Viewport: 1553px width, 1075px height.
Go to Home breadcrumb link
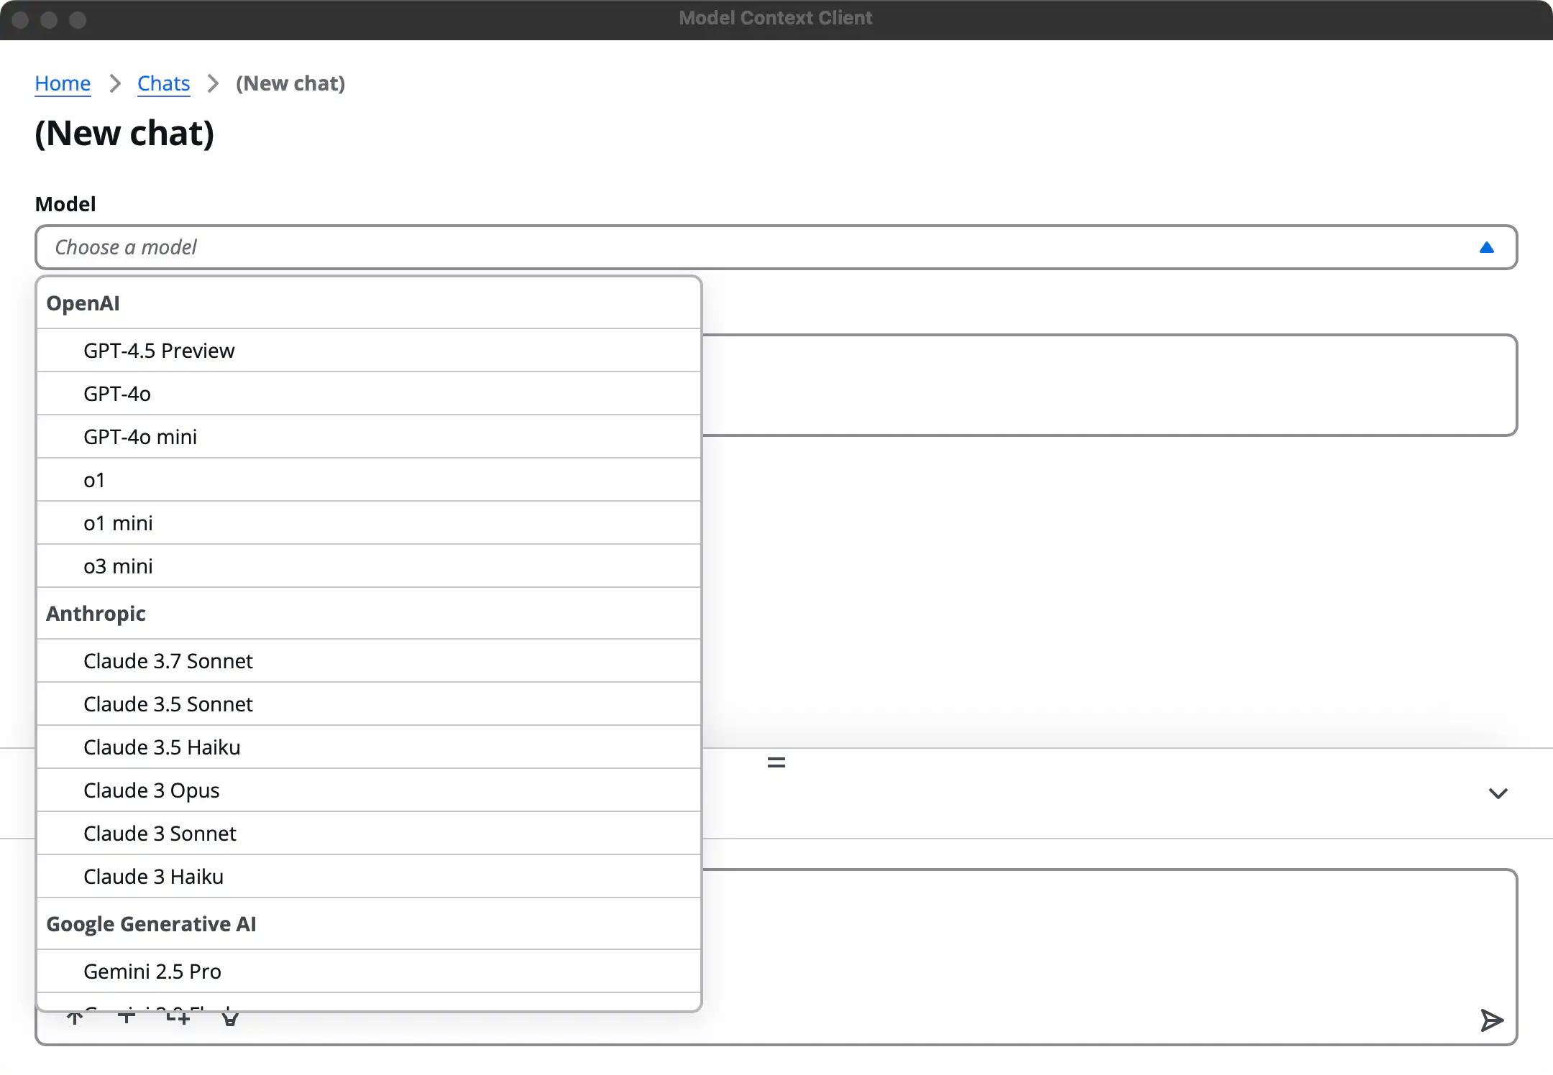[63, 83]
